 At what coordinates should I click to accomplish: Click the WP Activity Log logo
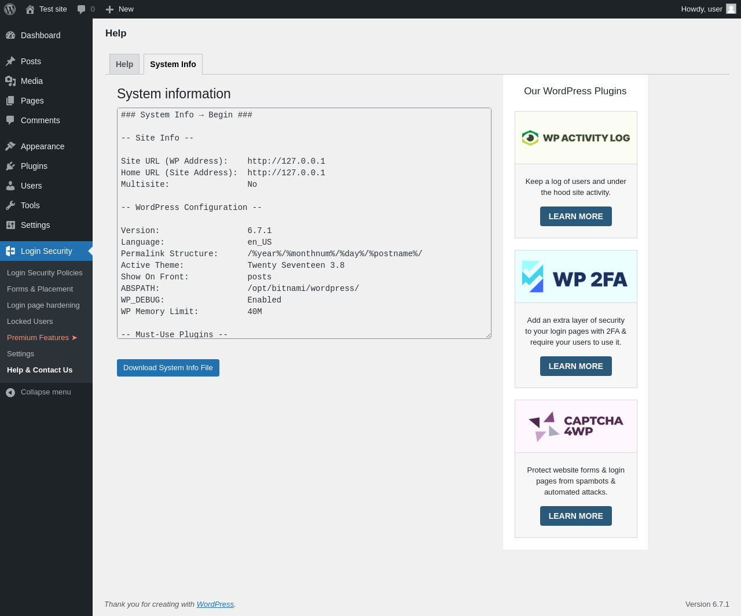point(576,138)
